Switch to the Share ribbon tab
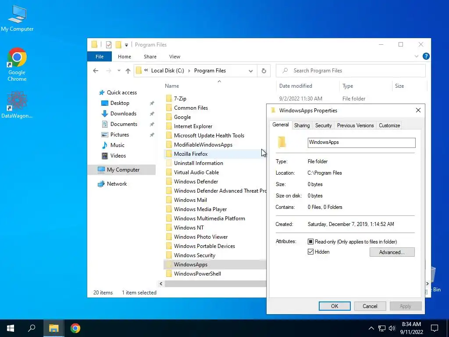 150,57
